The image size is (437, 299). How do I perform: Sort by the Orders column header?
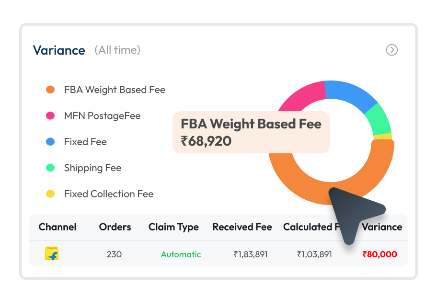coord(115,227)
